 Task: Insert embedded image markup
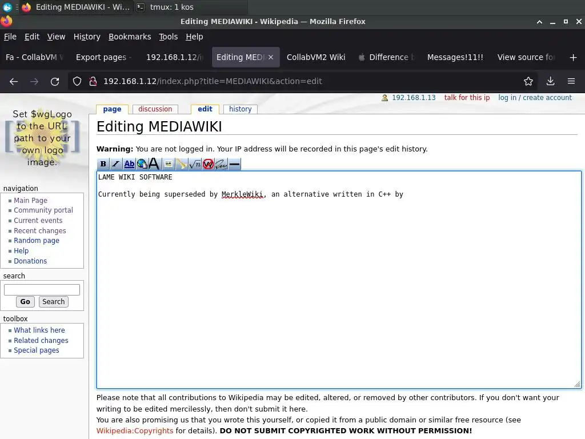[169, 164]
